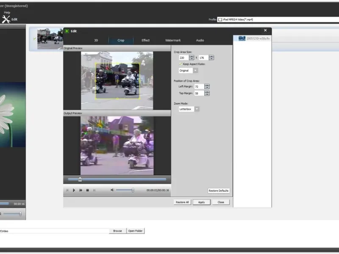Open the Edit tool with wrench icon
This screenshot has width=339, height=254.
pyautogui.click(x=10, y=19)
